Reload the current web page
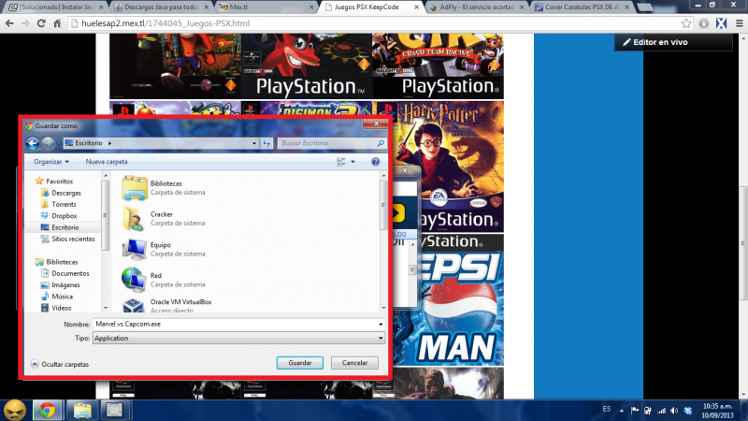Image resolution: width=748 pixels, height=421 pixels. (x=41, y=23)
